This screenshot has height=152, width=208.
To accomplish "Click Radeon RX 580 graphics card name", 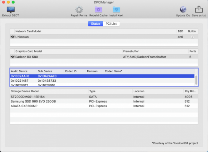I will coord(27,57).
